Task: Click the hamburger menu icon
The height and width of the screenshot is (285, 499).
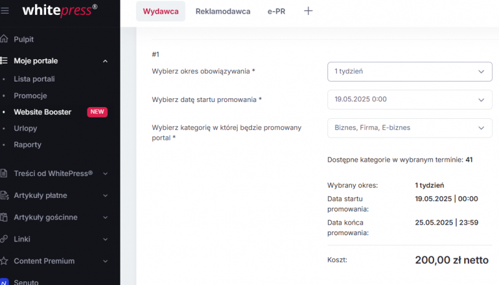Action: (5, 11)
